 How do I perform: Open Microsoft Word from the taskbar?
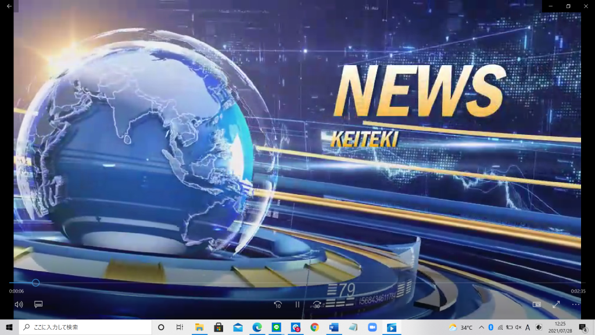[x=334, y=327]
